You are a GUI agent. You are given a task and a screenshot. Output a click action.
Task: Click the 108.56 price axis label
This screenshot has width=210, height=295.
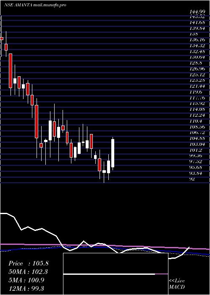point(197,126)
